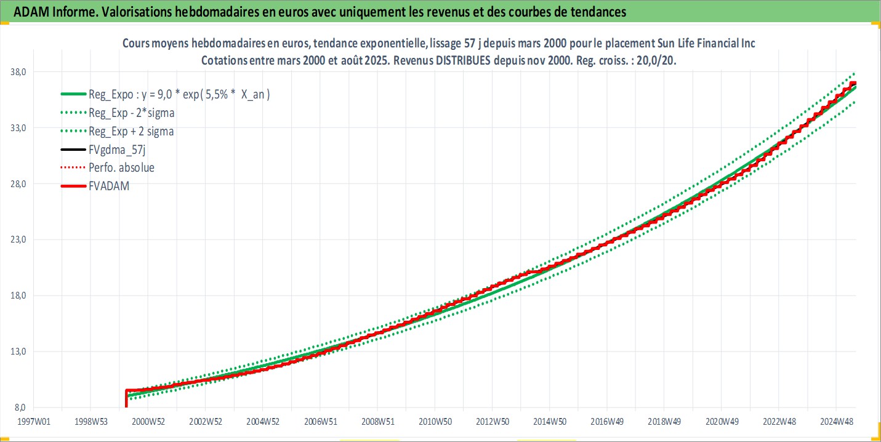Click the x-axis label 2010W50
This screenshot has height=442, width=881.
click(x=435, y=421)
